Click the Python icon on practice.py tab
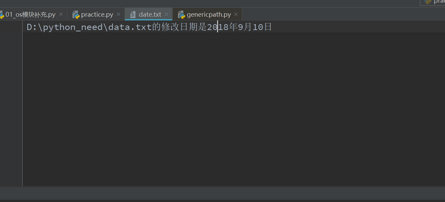Screen dimensions: 445x202 pos(76,14)
